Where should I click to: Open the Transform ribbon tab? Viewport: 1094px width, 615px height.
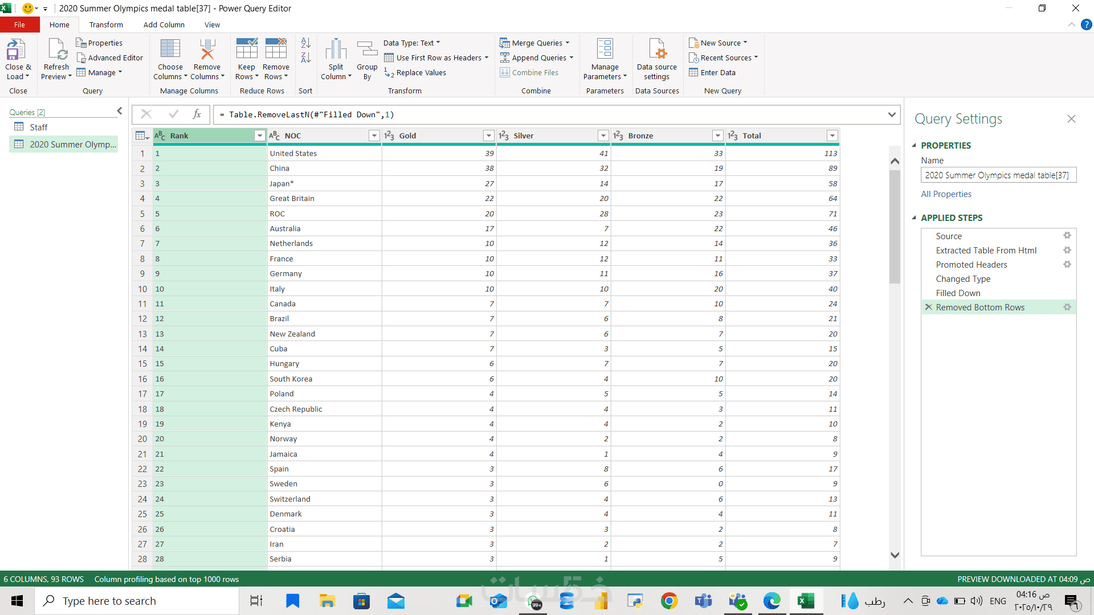[x=106, y=24]
